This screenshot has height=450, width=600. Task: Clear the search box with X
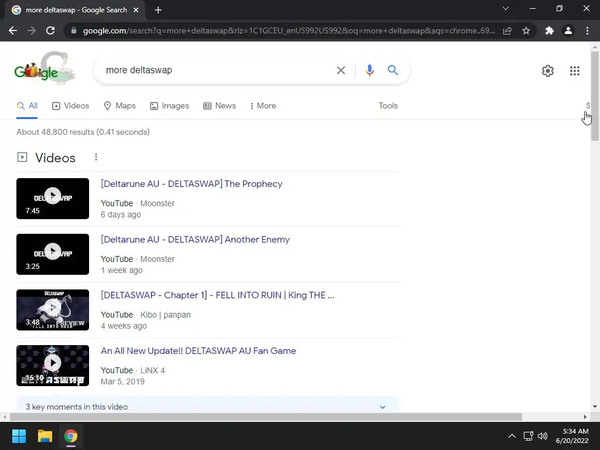point(340,70)
